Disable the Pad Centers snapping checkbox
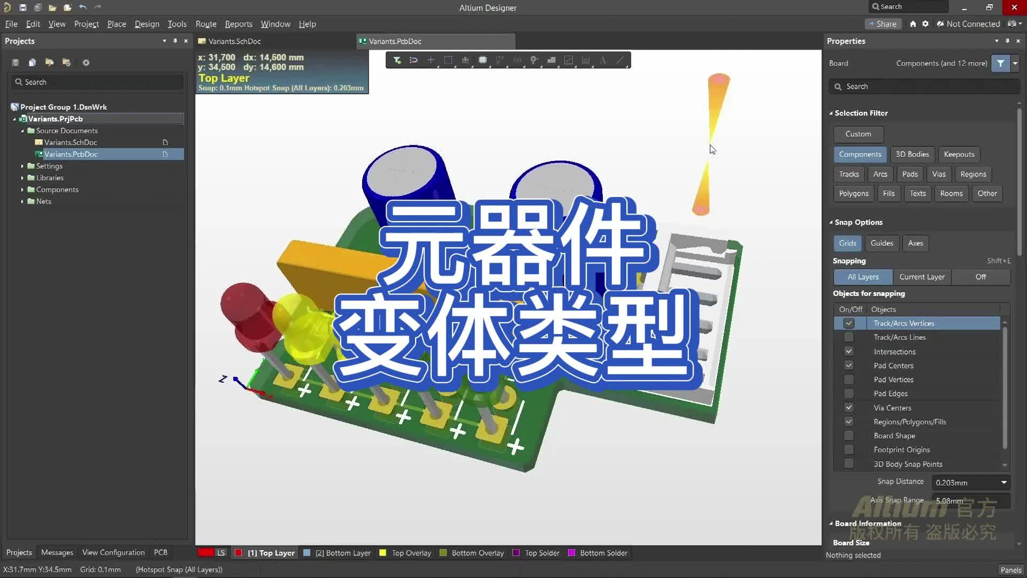This screenshot has height=578, width=1027. 849,365
